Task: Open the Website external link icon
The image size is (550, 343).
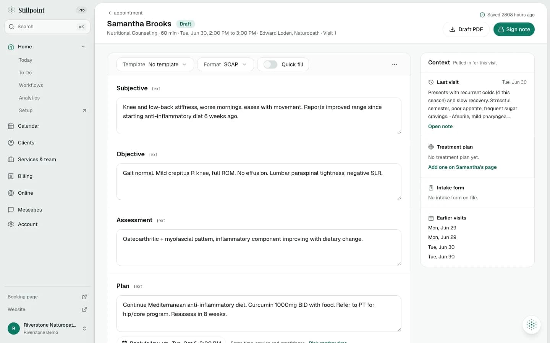Action: tap(84, 309)
